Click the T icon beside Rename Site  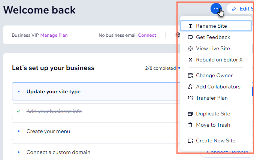click(190, 26)
